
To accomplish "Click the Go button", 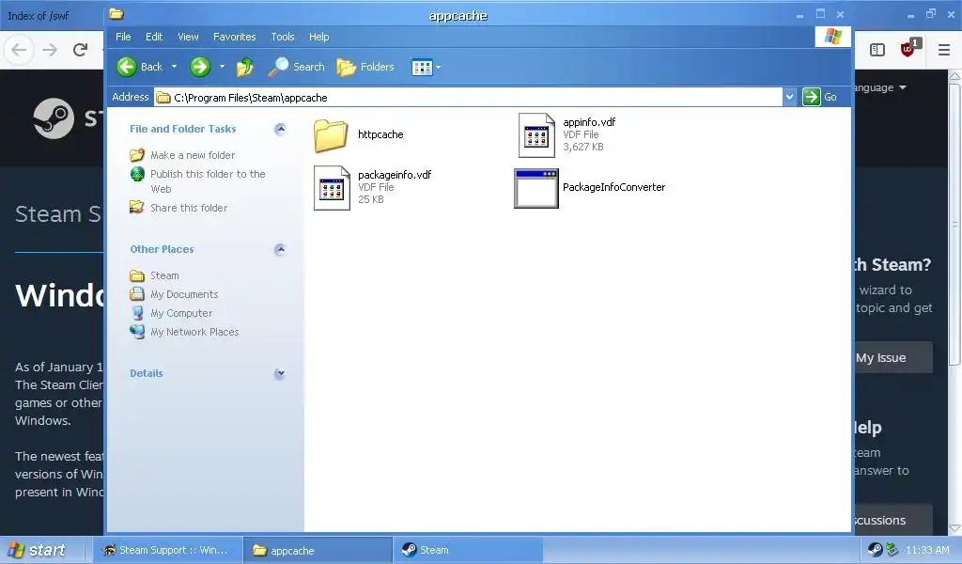I will [x=819, y=97].
